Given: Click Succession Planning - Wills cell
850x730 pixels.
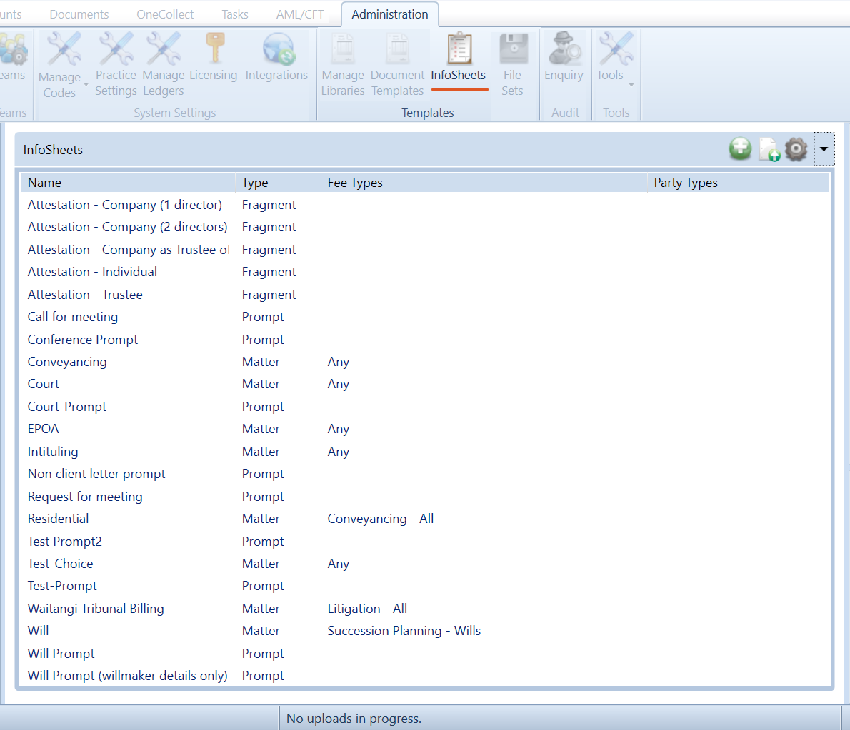Looking at the screenshot, I should pos(404,631).
